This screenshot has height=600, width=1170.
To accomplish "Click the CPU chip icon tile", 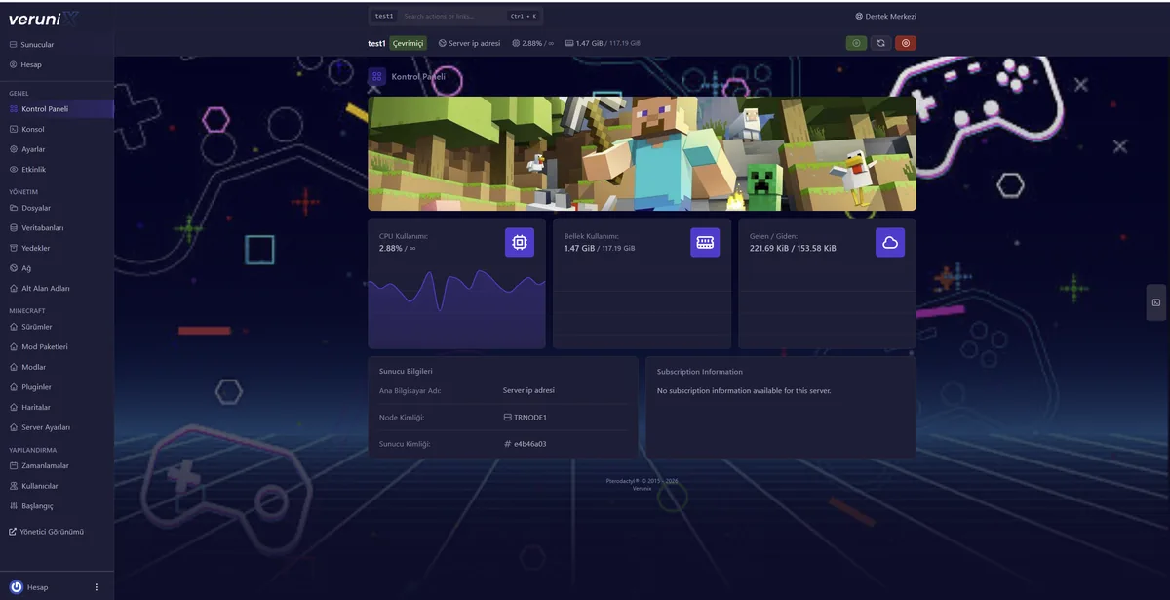I will tap(520, 243).
